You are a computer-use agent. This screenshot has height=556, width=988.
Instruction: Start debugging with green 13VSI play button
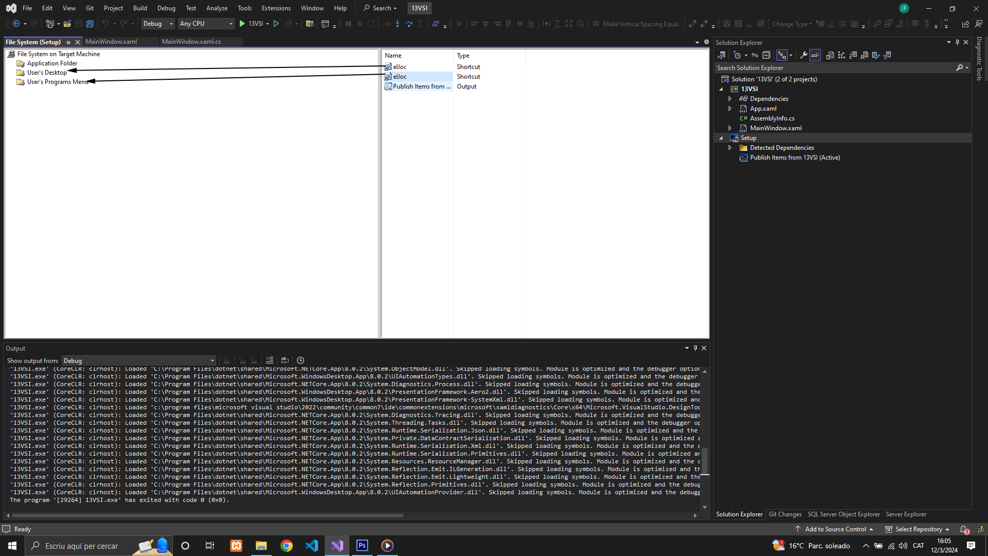242,24
